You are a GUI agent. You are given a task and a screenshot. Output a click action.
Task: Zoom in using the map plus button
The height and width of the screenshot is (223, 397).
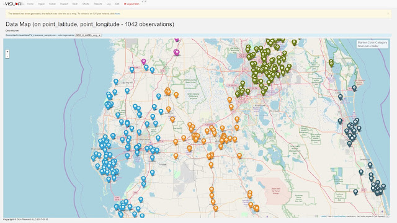[7, 51]
